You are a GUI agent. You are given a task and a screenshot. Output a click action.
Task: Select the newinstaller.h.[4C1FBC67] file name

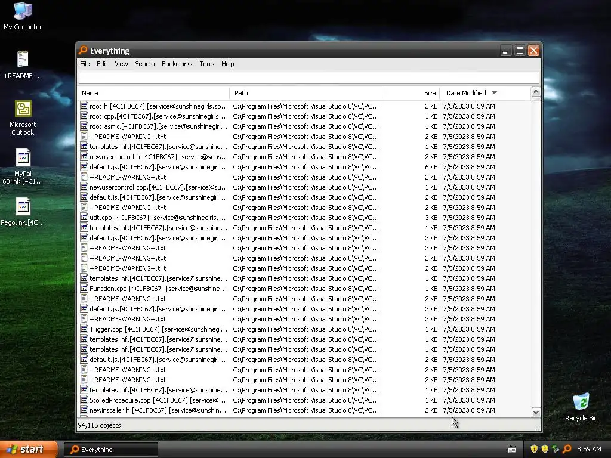pos(158,410)
